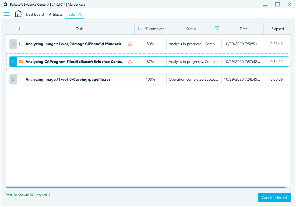The image size is (296, 207).
Task: Click the 0:34:22 elapsed value
Action: click(x=276, y=62)
